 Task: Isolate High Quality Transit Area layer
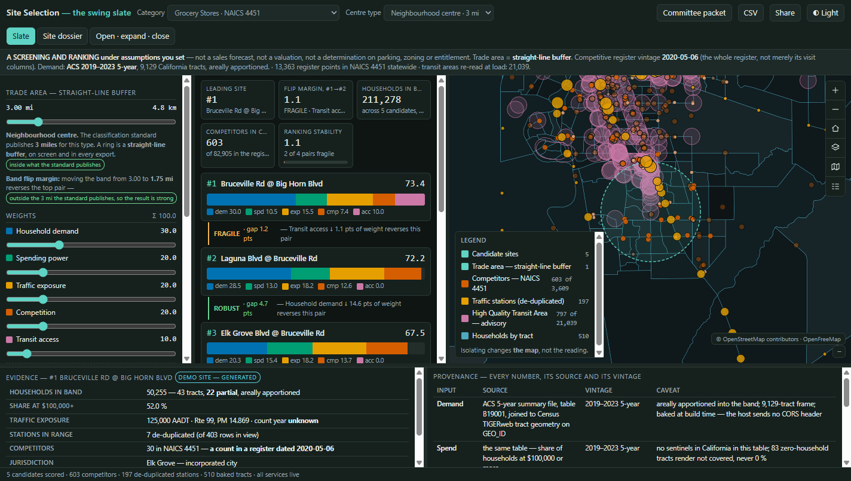(x=525, y=318)
